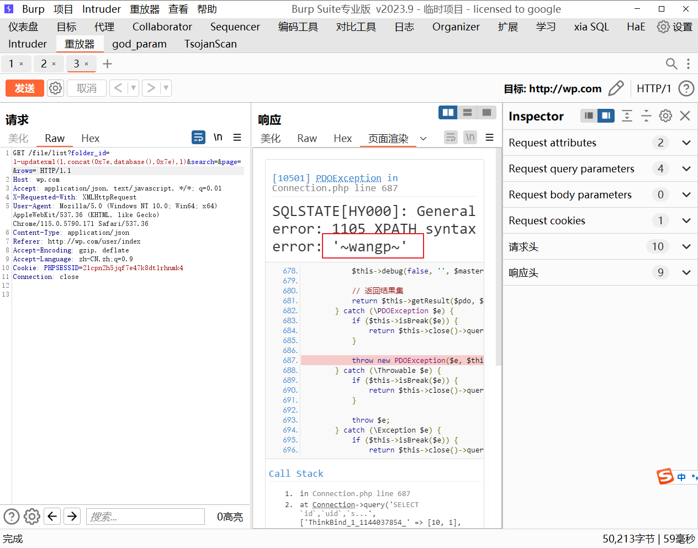Toggle non-printable characters in the request editor
Image resolution: width=698 pixels, height=548 pixels.
click(x=218, y=137)
